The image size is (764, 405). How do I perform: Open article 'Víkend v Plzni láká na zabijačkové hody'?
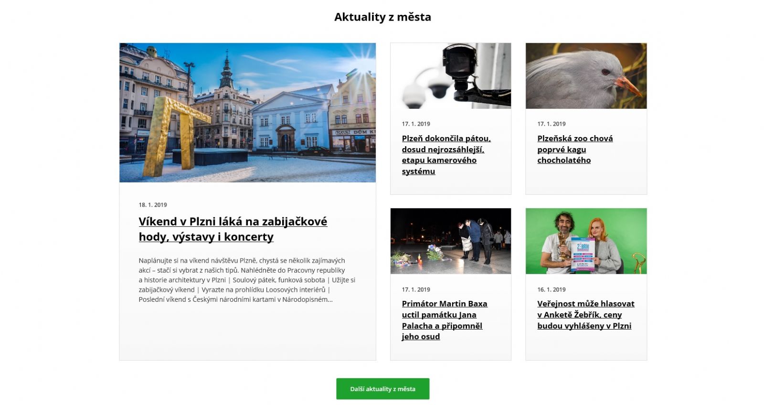[x=233, y=229]
